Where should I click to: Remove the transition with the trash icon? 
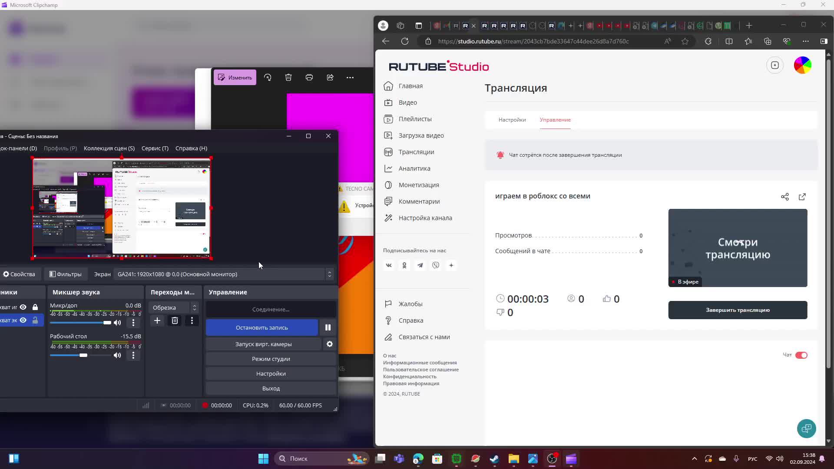175,321
